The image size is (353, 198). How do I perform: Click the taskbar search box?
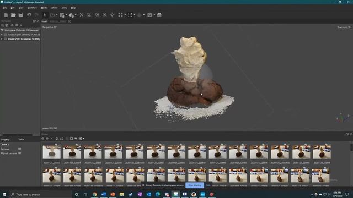coord(40,194)
